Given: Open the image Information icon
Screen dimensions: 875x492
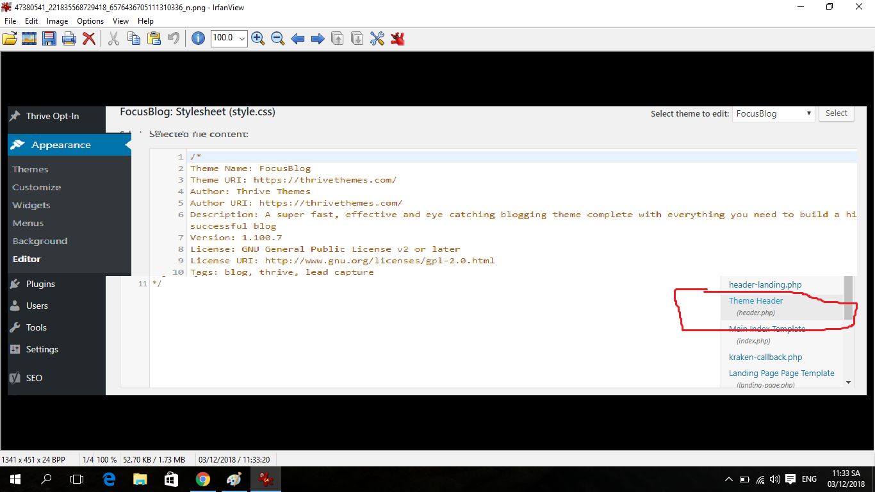Looking at the screenshot, I should (x=199, y=38).
